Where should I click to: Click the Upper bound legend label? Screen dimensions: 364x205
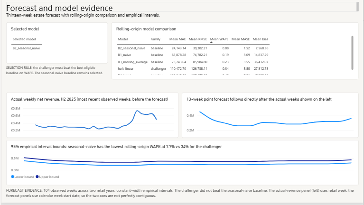pos(49,177)
